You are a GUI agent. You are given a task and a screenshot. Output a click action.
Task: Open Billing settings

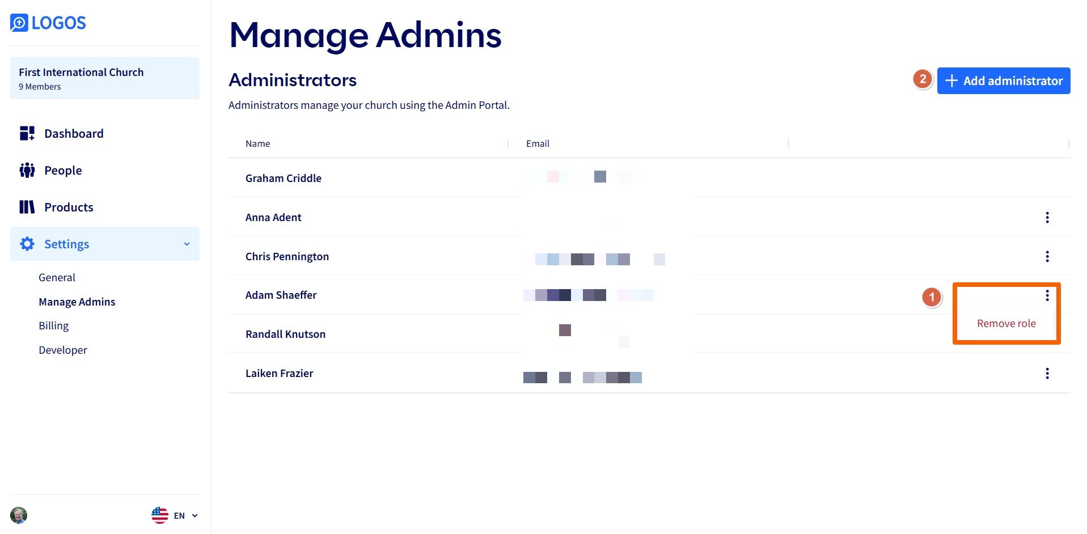tap(53, 326)
